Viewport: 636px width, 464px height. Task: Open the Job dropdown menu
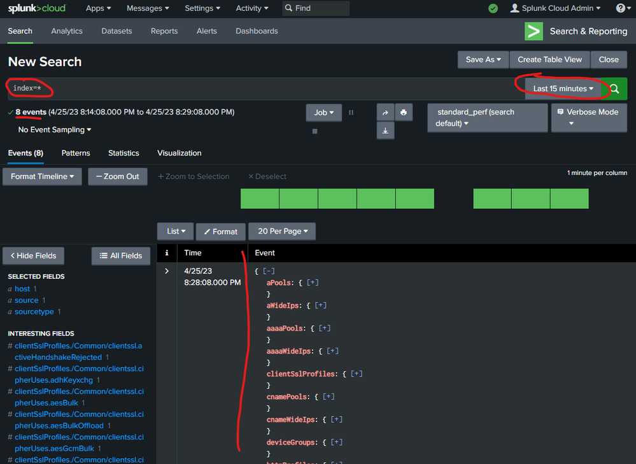tap(323, 113)
